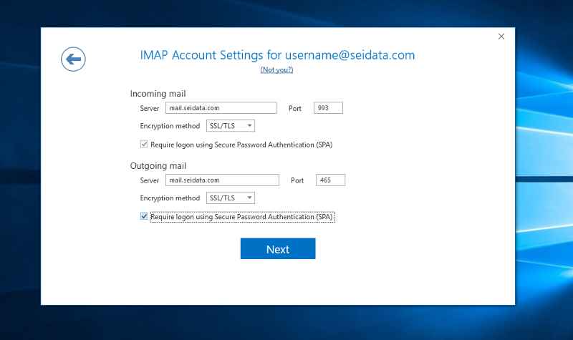The height and width of the screenshot is (340, 573).
Task: Open the incoming mail Encryption method dropdown
Action: (231, 126)
